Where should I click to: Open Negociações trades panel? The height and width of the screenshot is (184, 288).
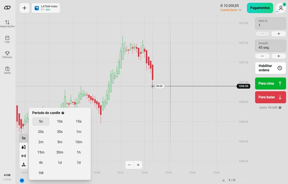pos(7,24)
